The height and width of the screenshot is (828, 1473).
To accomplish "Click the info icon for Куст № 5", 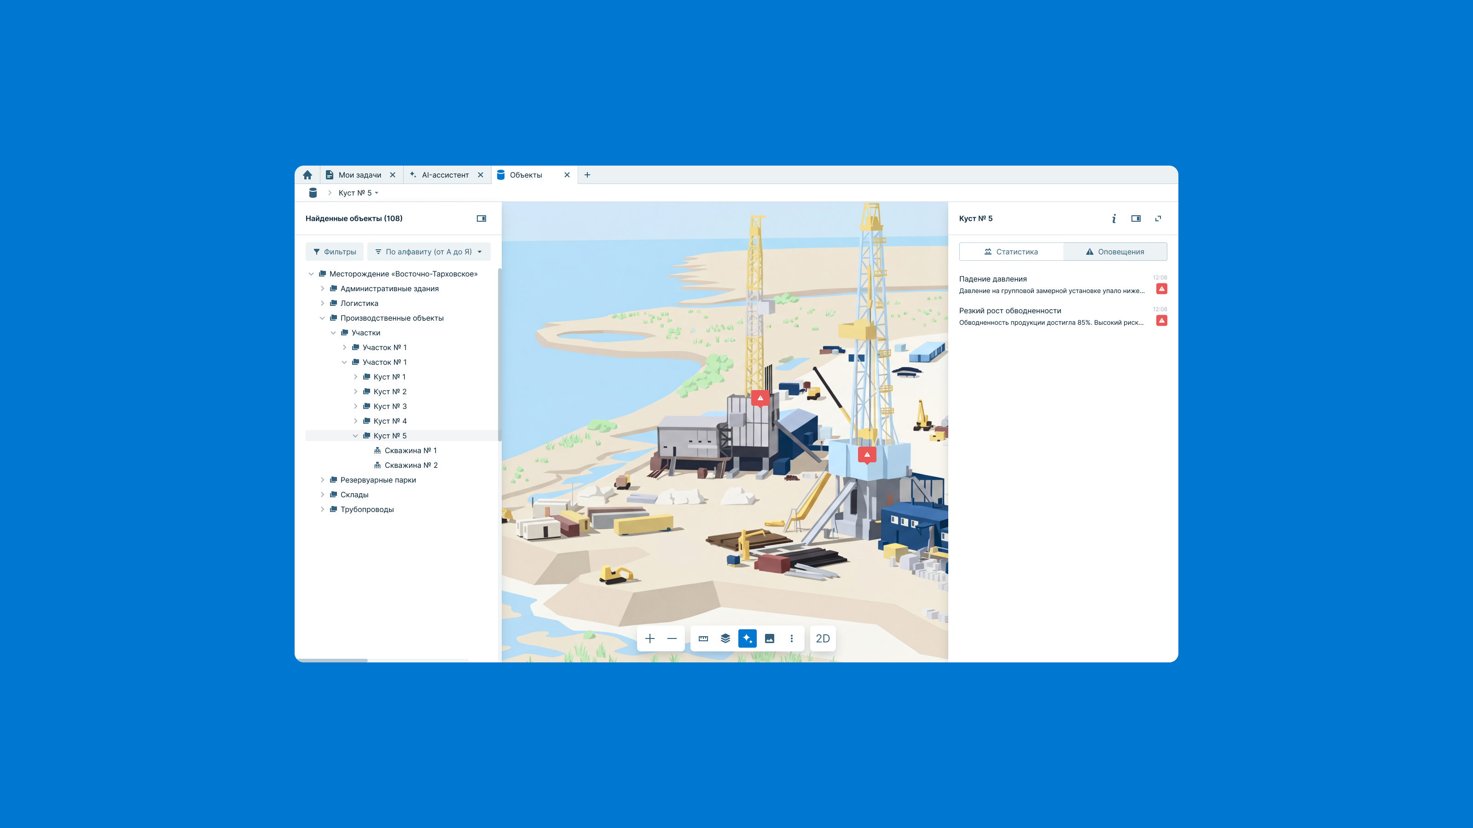I will [1114, 218].
